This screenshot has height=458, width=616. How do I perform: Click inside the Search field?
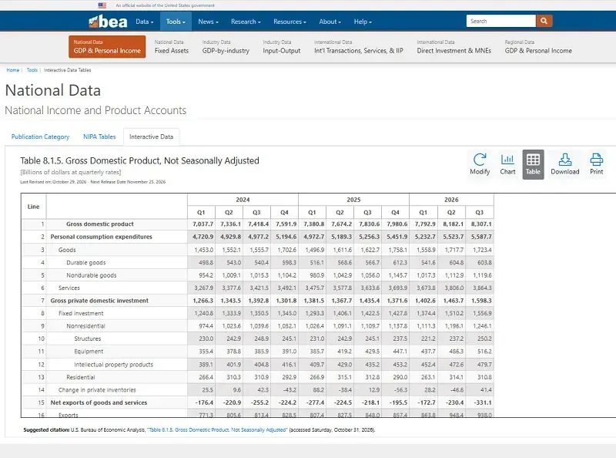coord(500,21)
